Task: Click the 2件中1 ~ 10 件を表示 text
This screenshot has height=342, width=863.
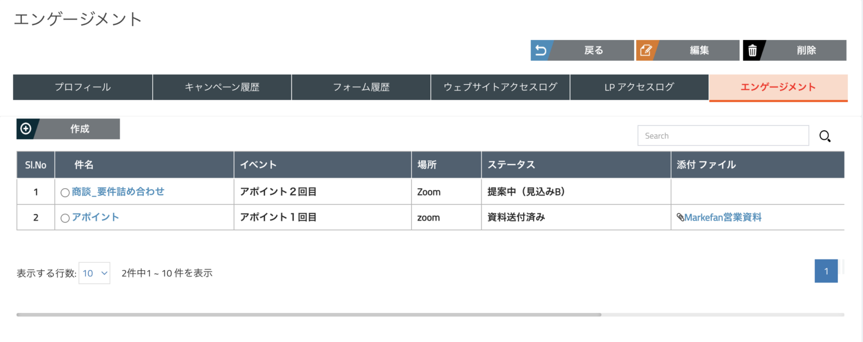Action: click(x=167, y=273)
